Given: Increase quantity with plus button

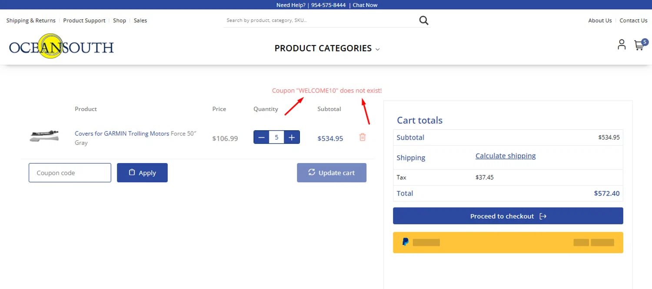Looking at the screenshot, I should 292,138.
